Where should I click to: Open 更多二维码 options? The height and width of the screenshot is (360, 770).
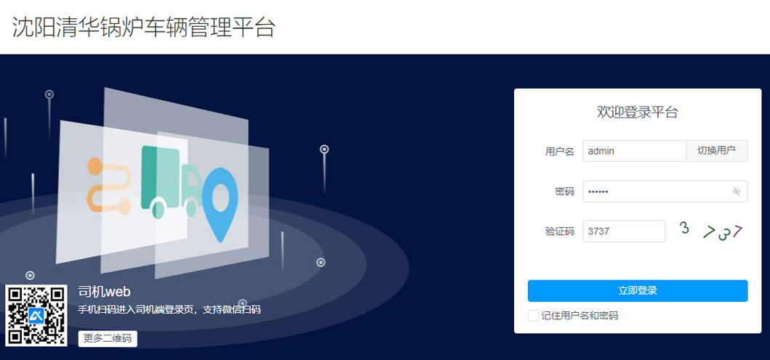coord(108,338)
